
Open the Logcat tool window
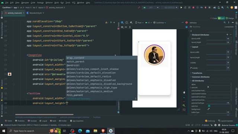(x=44, y=121)
